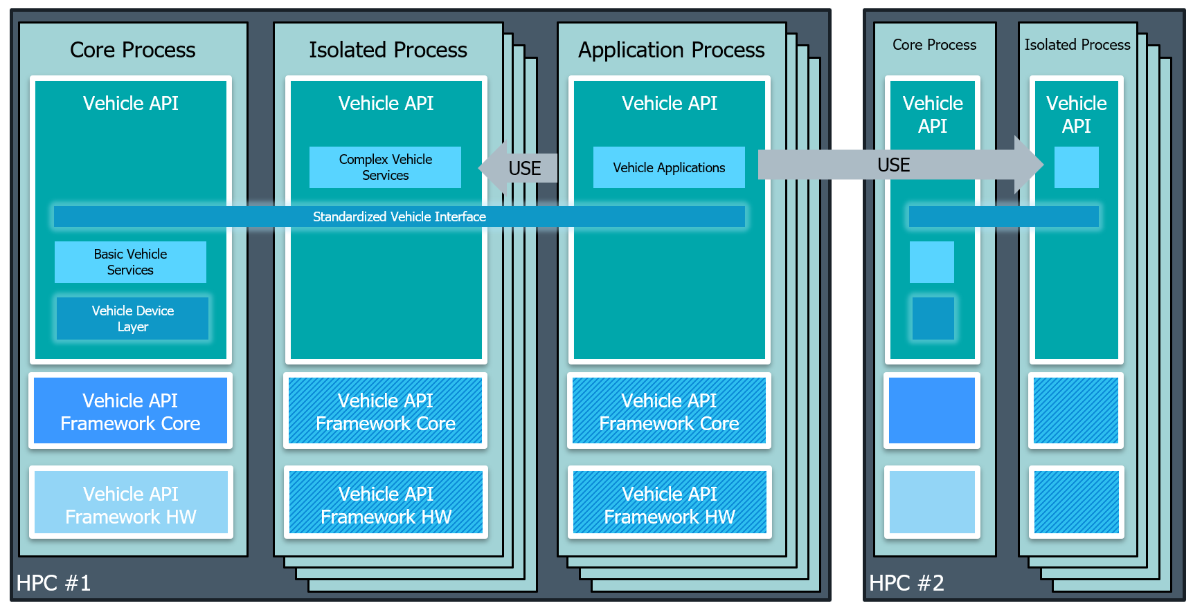Select hatched Framework HW in HPC #1 Isolated Process
This screenshot has height=610, width=1193.
[386, 505]
